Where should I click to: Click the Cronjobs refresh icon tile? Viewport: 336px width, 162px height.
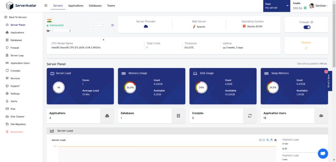coord(250,116)
